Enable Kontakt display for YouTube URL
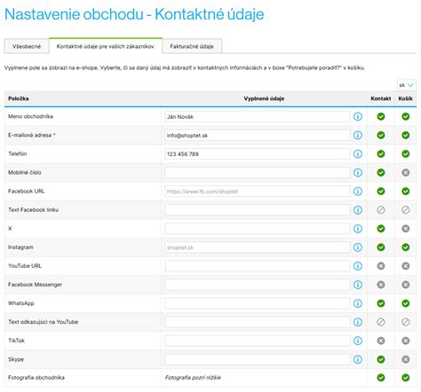This screenshot has height=392, width=421. [x=381, y=266]
